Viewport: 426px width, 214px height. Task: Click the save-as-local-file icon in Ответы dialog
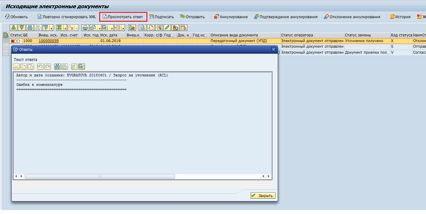point(82,66)
